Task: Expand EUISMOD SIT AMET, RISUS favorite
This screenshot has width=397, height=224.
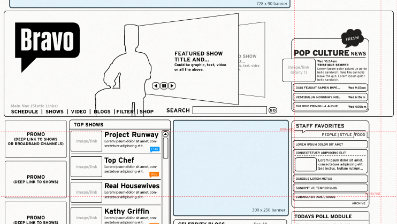Action: click(x=331, y=197)
